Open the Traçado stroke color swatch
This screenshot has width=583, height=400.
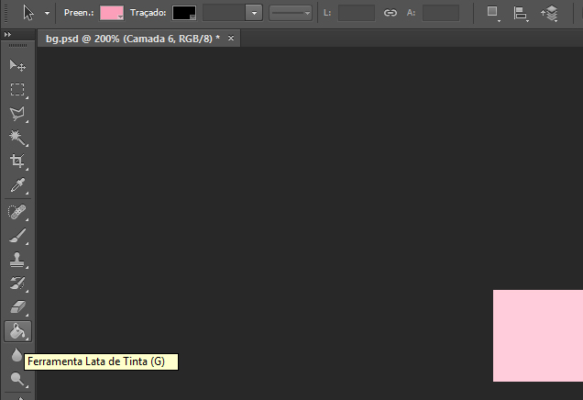coord(184,13)
